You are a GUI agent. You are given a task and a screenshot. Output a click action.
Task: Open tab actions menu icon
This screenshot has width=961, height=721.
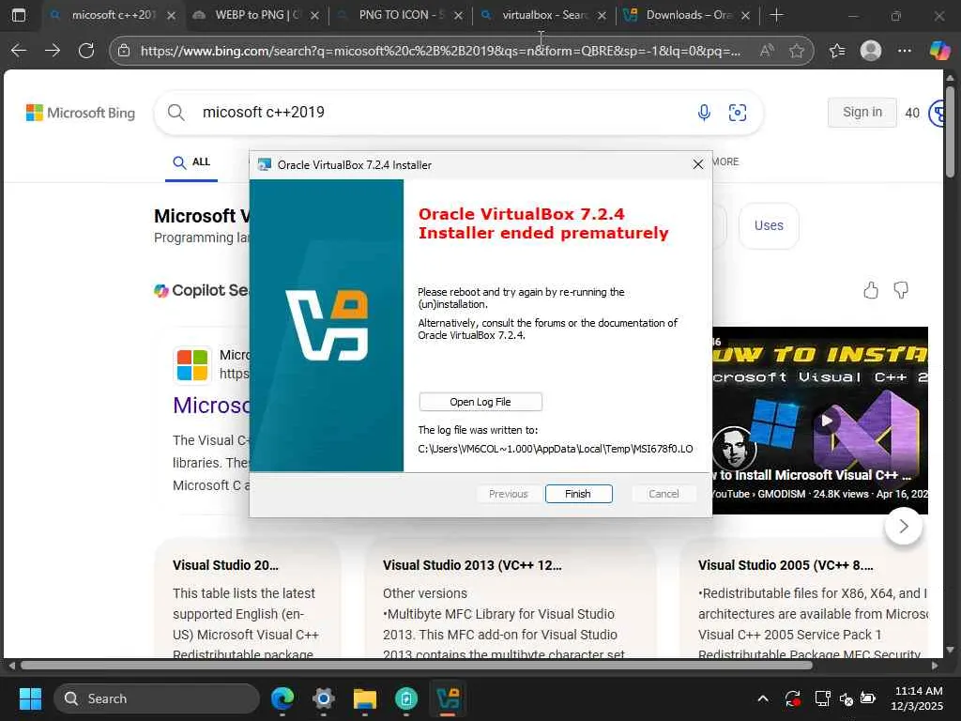pyautogui.click(x=19, y=15)
